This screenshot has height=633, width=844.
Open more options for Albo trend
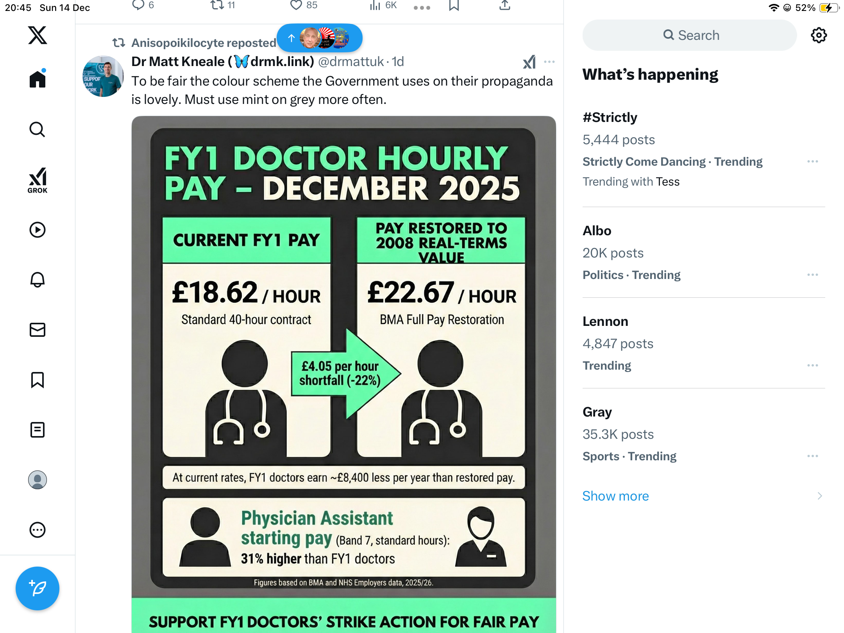click(x=813, y=275)
